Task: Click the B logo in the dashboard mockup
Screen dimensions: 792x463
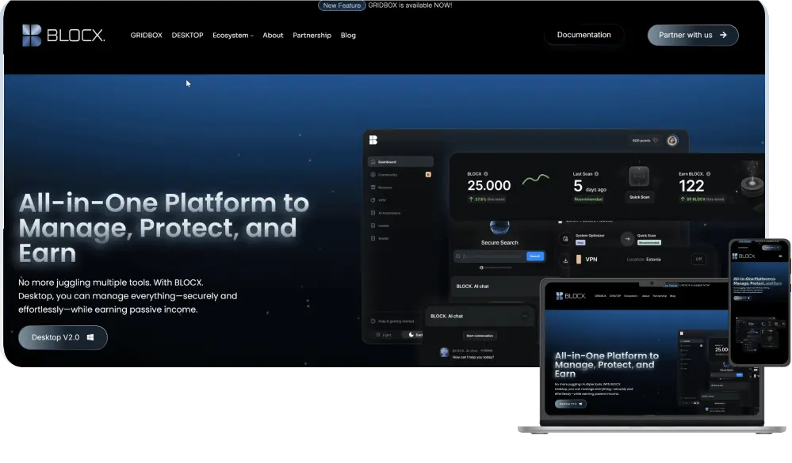Action: pyautogui.click(x=373, y=140)
